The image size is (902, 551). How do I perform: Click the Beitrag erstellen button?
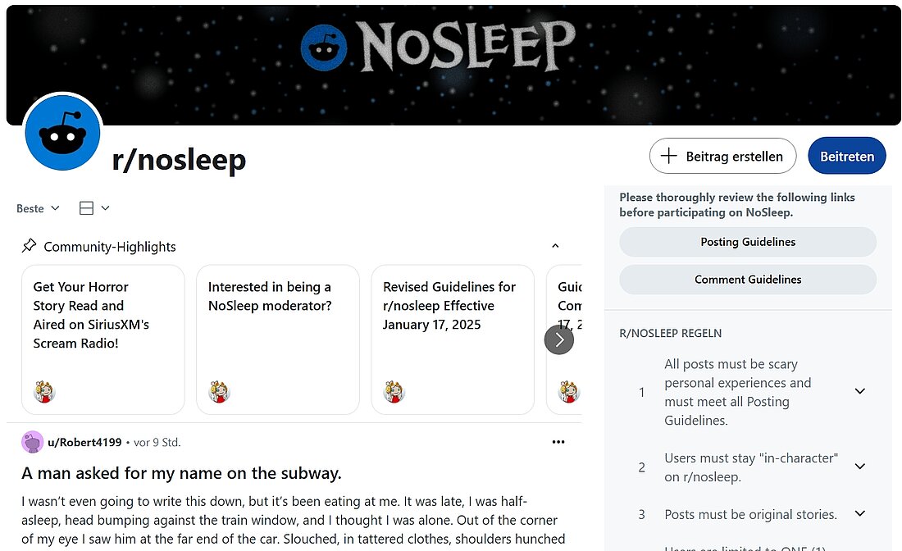[722, 155]
